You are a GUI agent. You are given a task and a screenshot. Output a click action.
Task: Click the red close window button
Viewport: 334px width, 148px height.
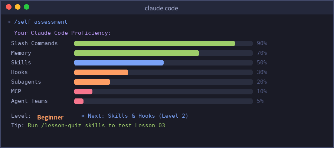(x=9, y=7)
